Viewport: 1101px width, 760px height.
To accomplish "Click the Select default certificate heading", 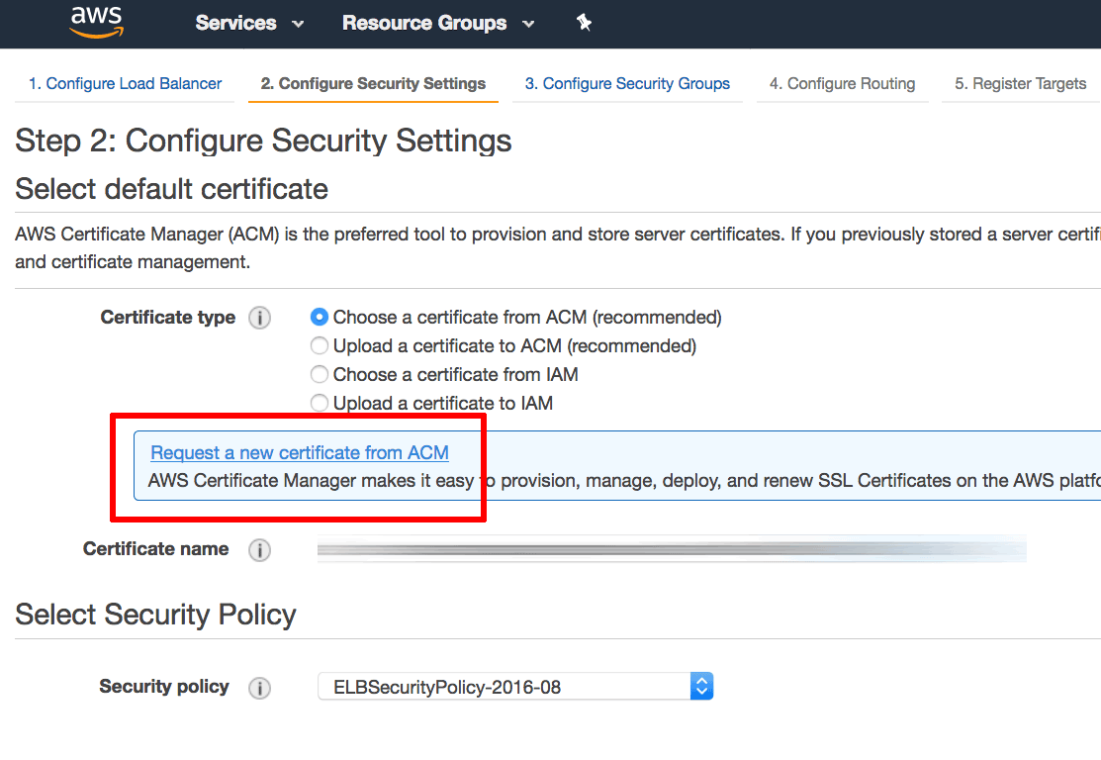I will (x=172, y=189).
